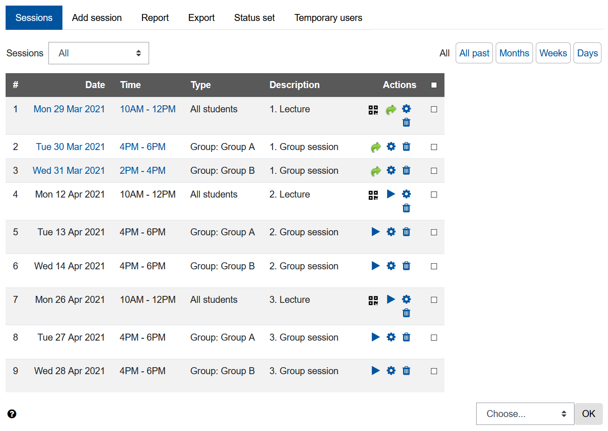Open the QR code for session 1 lecture
This screenshot has height=431, width=608.
(373, 109)
